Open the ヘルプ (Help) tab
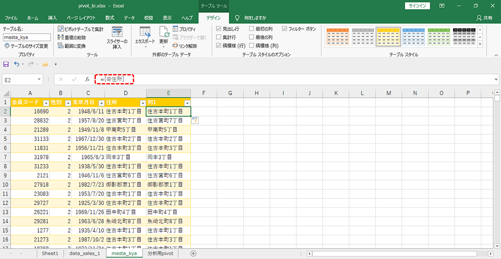This screenshot has width=501, height=259. click(187, 18)
